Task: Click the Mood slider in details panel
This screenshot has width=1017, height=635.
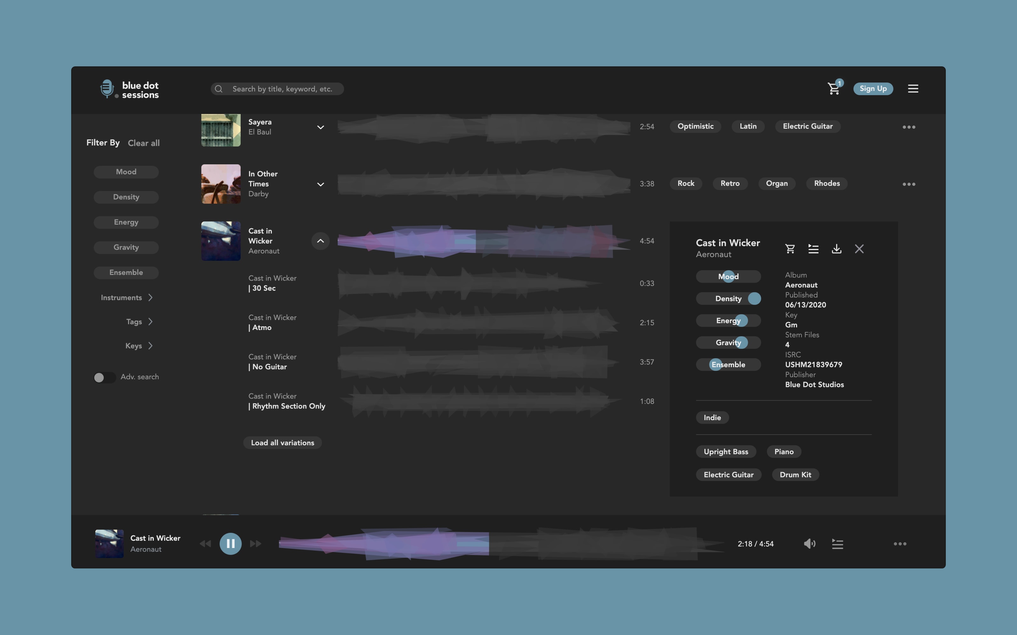Action: point(728,276)
